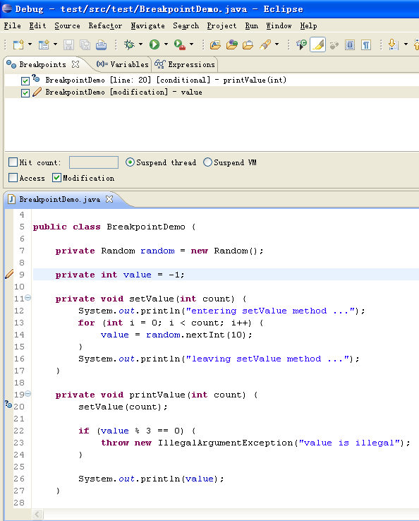This screenshot has width=419, height=521.
Task: Click the Save disk icon
Action: coord(68,44)
